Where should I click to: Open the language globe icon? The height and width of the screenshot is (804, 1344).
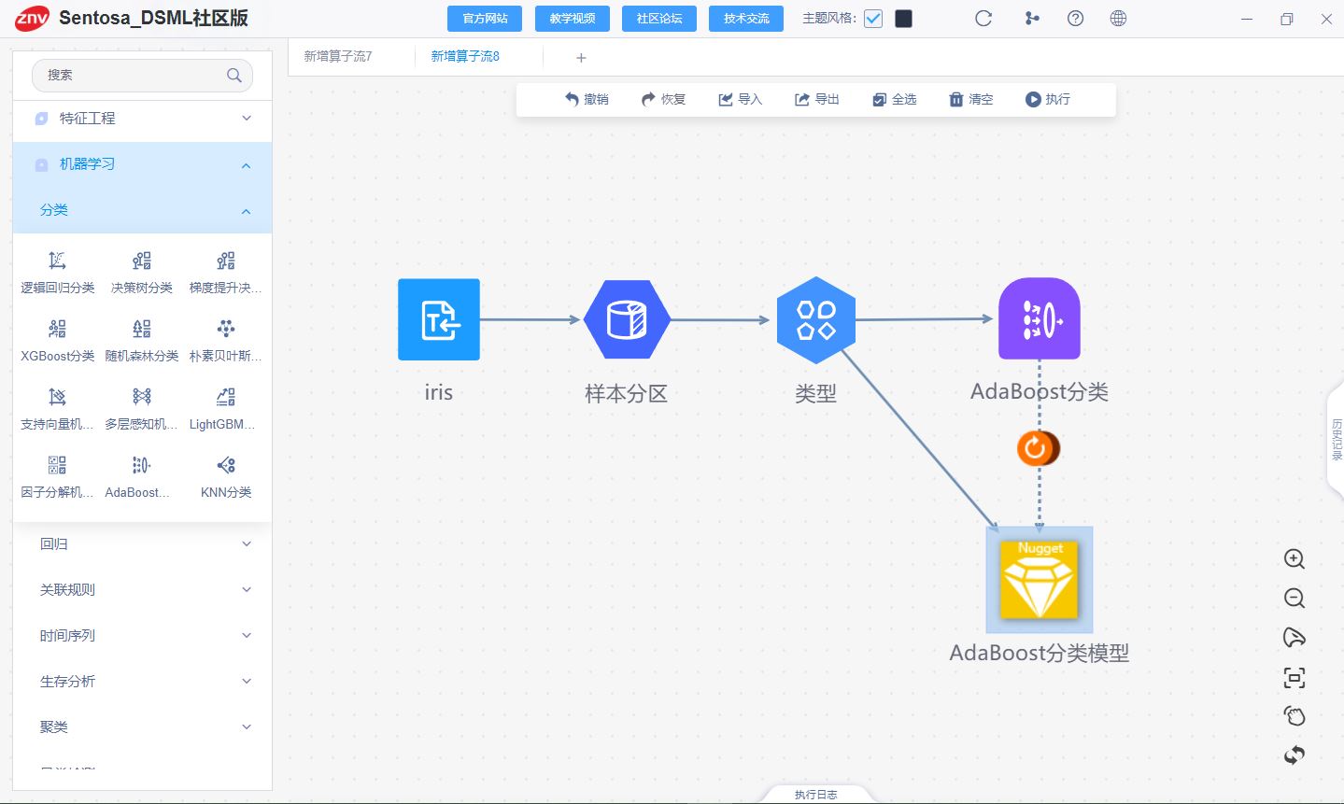point(1118,19)
